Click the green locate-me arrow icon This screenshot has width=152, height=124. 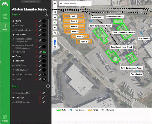click(55, 22)
